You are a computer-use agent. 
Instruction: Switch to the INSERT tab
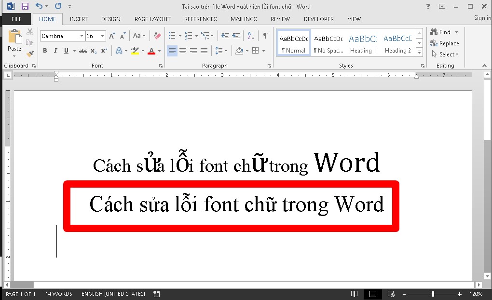[x=79, y=19]
